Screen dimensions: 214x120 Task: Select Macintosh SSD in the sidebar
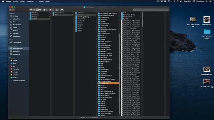18,48
